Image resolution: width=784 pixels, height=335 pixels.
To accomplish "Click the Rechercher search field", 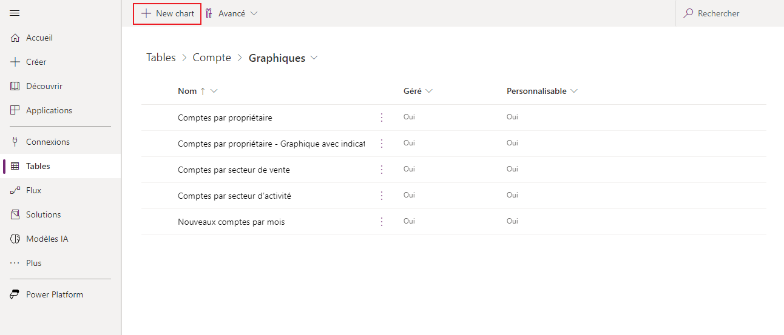I will 728,13.
